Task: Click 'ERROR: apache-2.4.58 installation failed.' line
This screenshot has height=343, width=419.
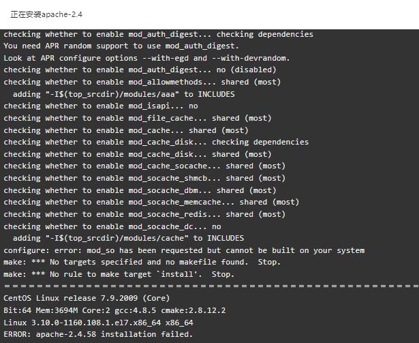Action: pos(98,334)
